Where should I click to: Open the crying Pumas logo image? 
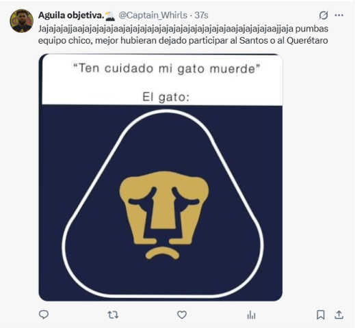(x=161, y=178)
